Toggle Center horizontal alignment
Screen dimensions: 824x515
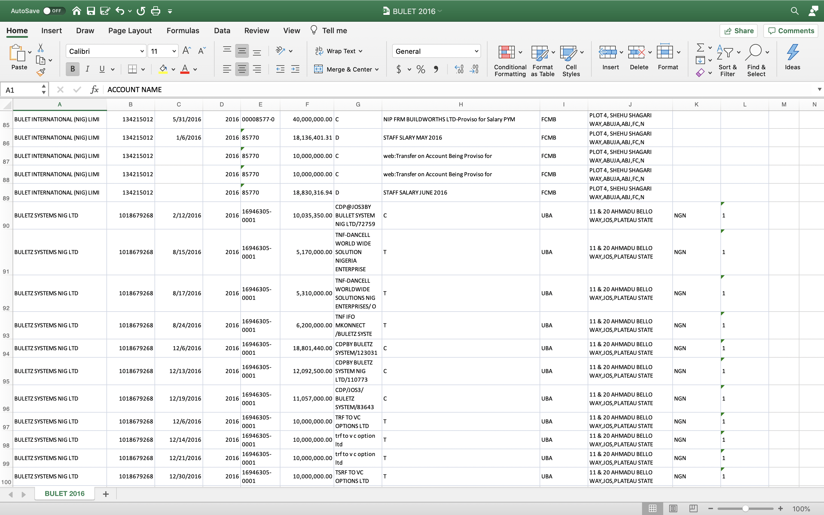(x=242, y=69)
